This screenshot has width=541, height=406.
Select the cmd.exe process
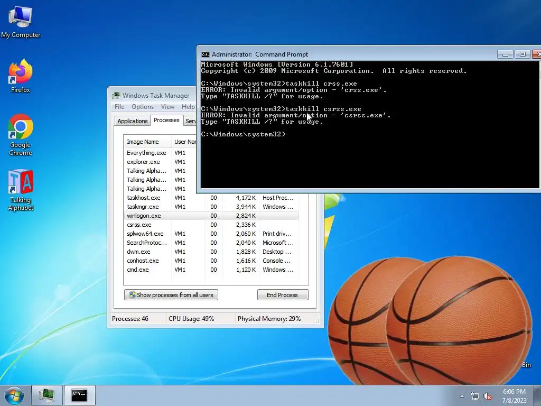click(211, 270)
